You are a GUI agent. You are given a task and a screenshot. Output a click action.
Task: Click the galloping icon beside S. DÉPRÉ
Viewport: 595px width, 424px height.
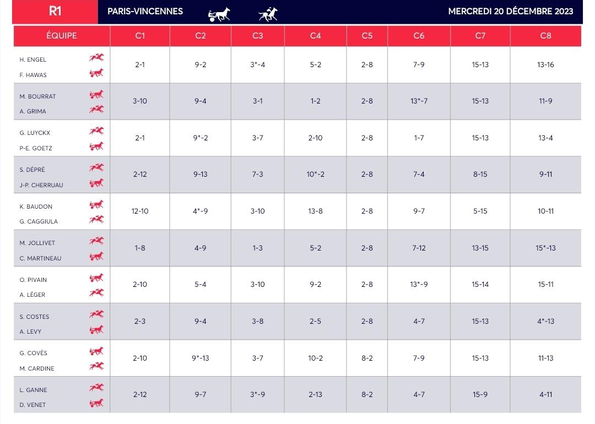click(x=96, y=167)
